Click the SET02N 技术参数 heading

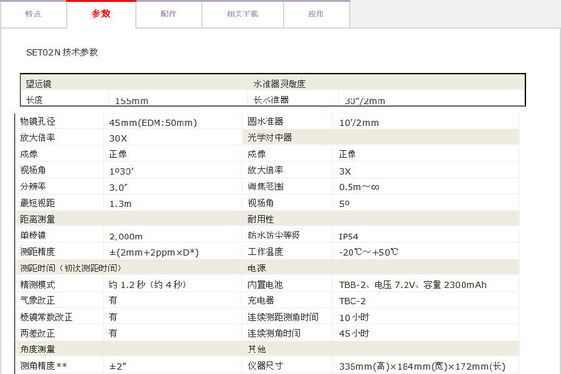(62, 52)
